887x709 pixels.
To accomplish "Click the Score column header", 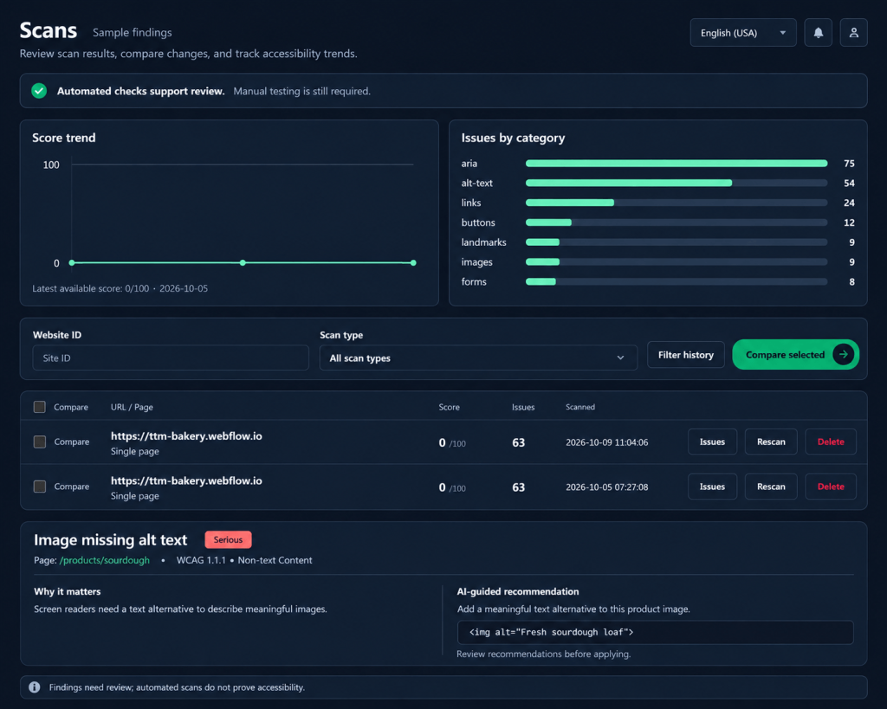I will [450, 407].
